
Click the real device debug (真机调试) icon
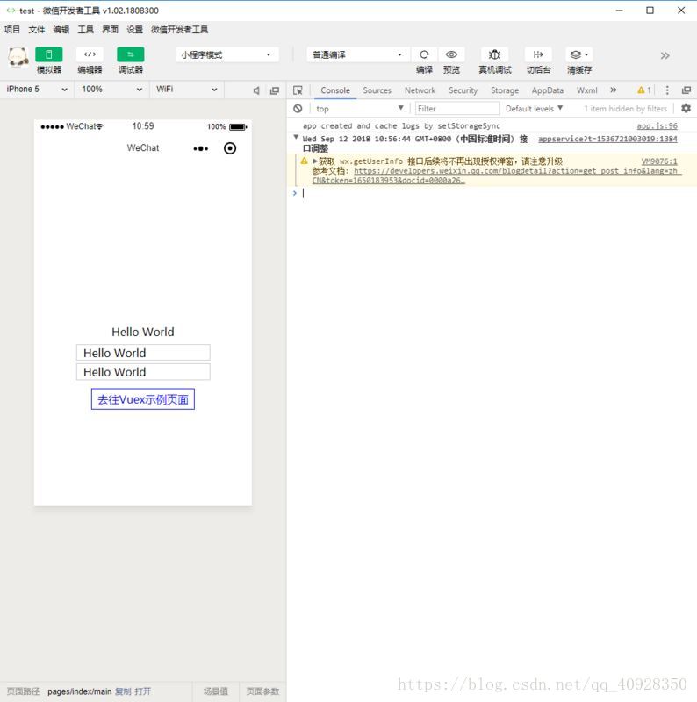[x=494, y=54]
